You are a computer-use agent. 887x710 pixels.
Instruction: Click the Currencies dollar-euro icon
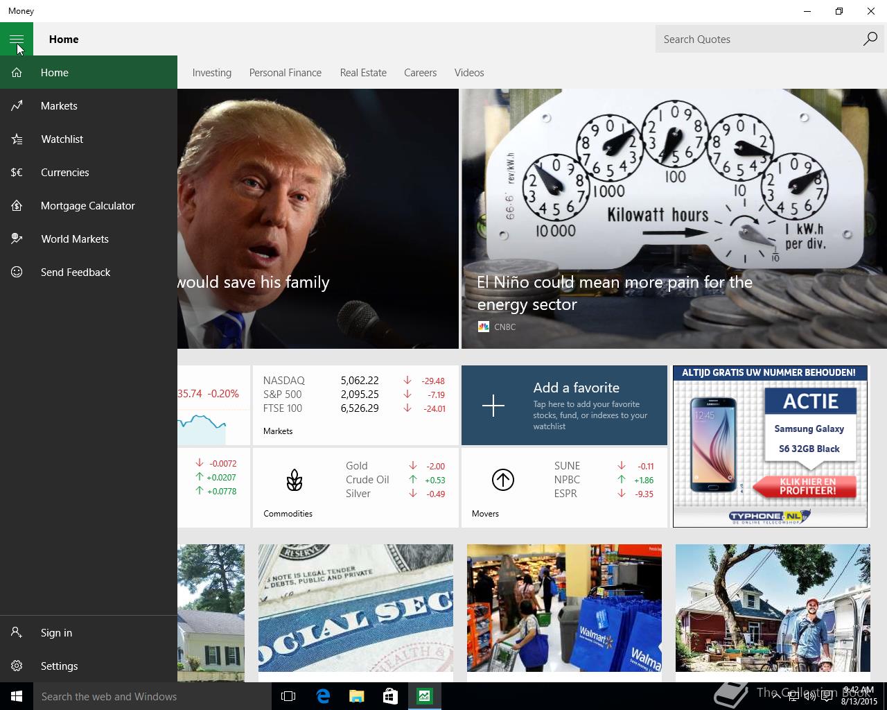click(17, 172)
